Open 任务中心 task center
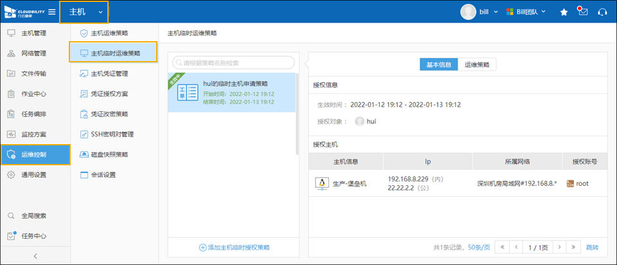 tap(33, 235)
